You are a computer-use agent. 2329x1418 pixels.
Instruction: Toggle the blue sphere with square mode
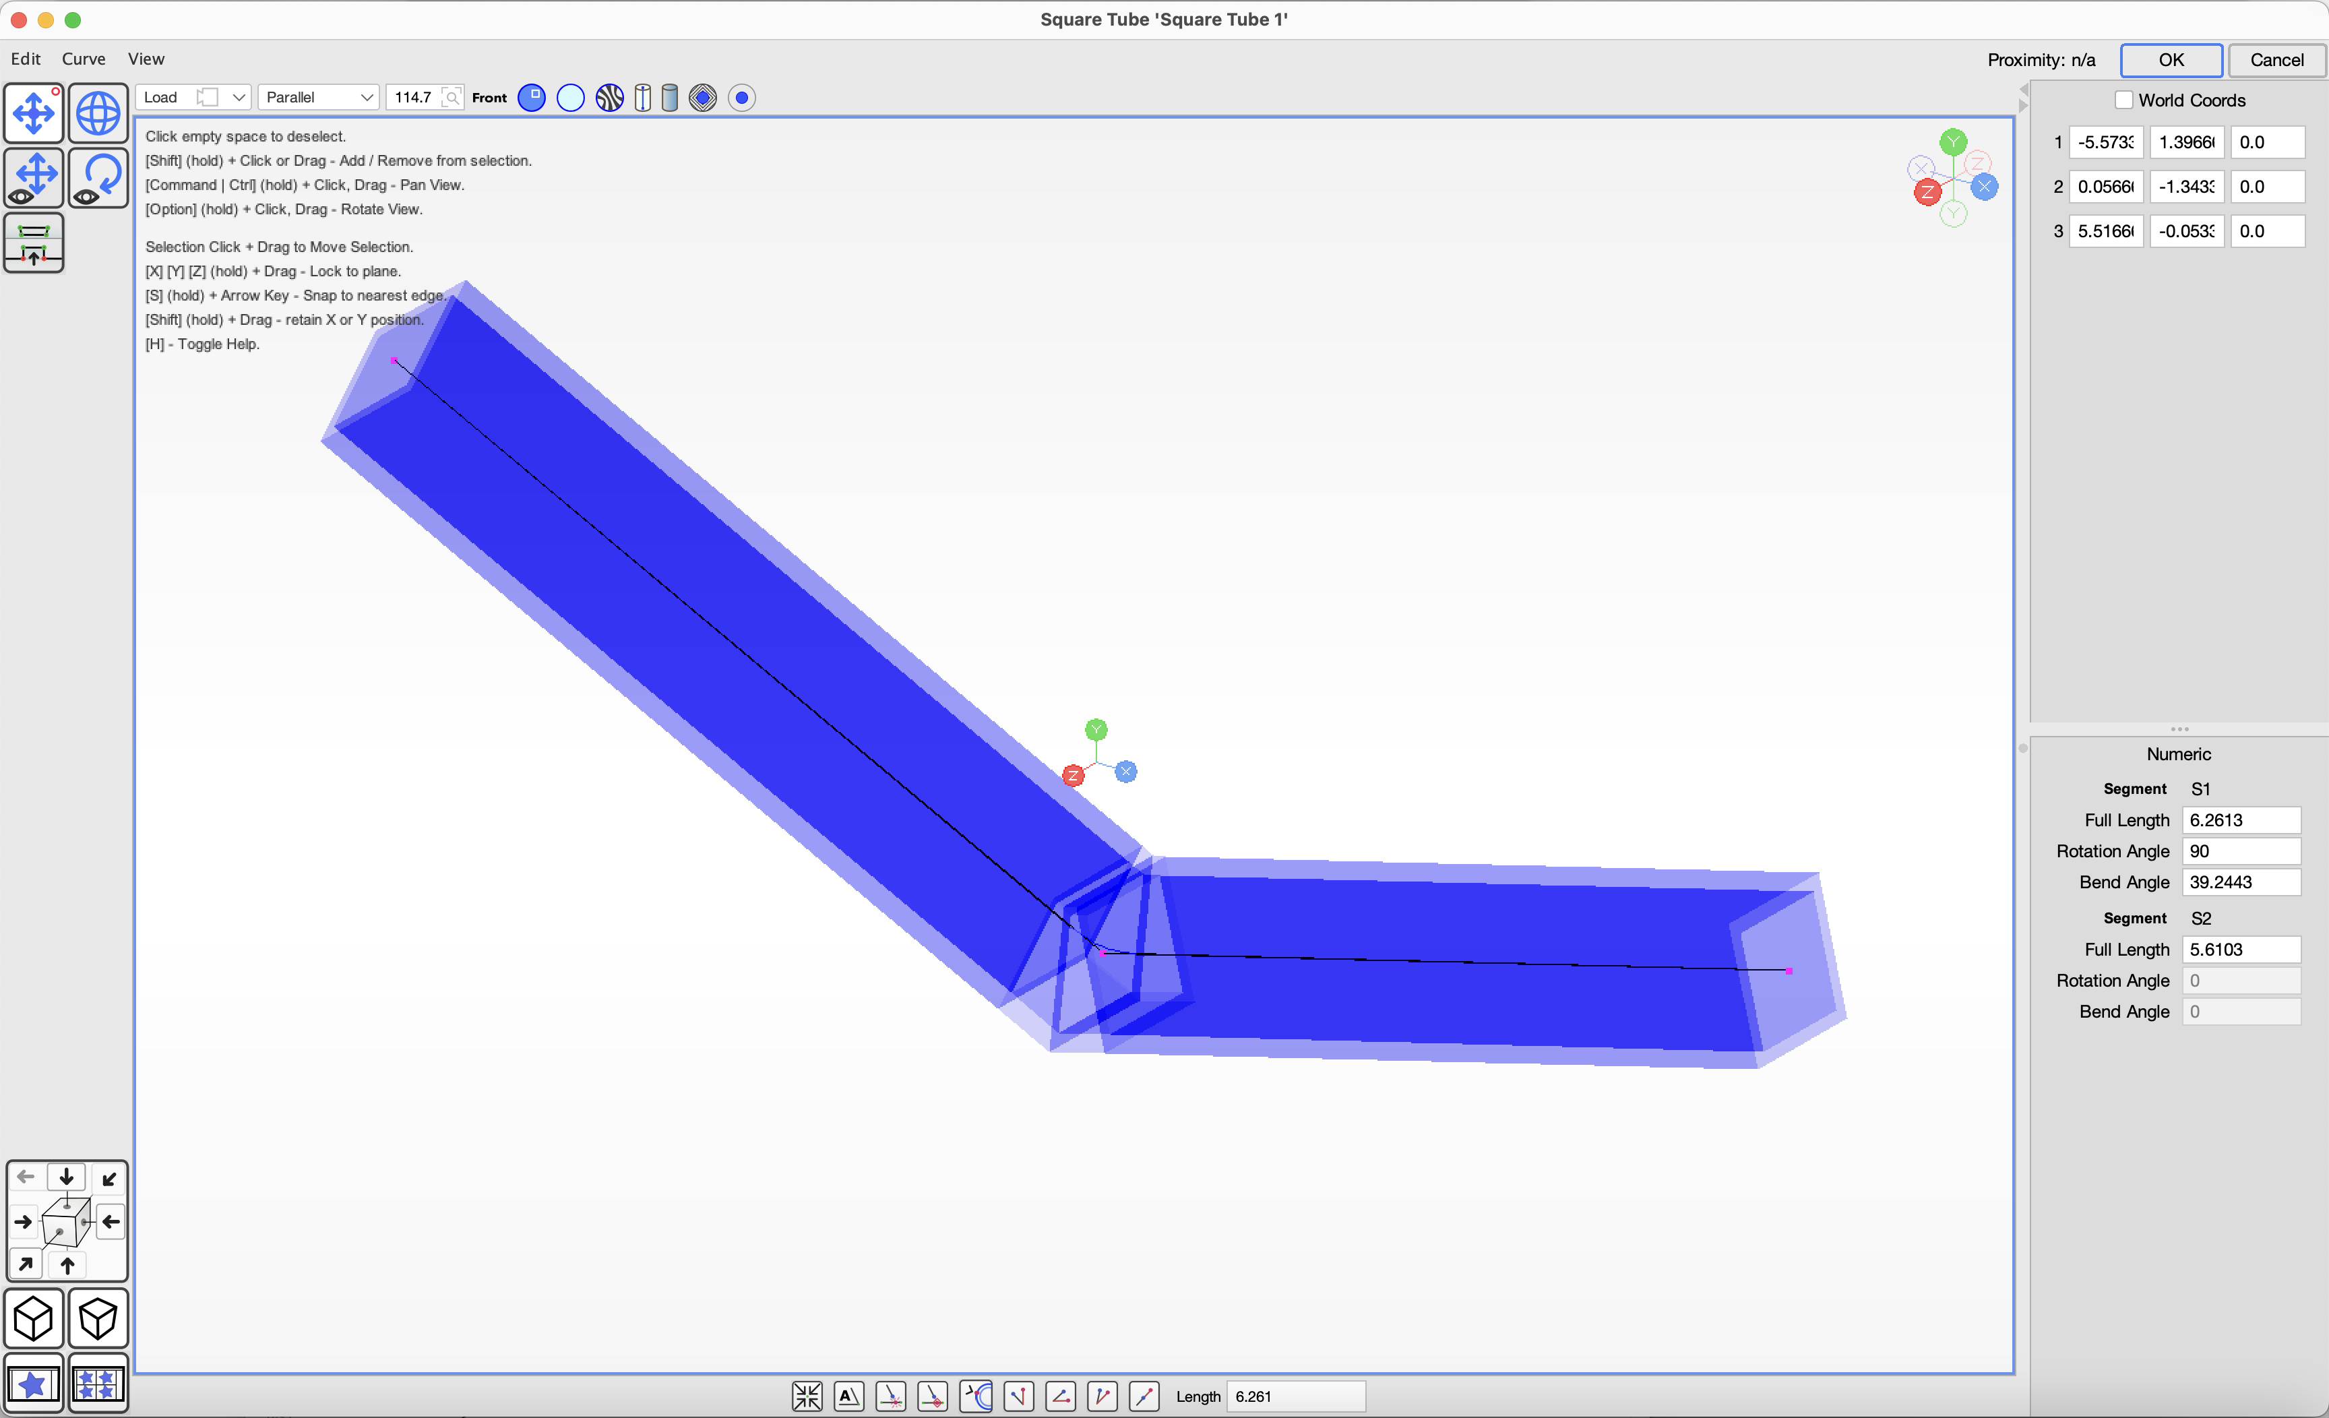pyautogui.click(x=532, y=97)
